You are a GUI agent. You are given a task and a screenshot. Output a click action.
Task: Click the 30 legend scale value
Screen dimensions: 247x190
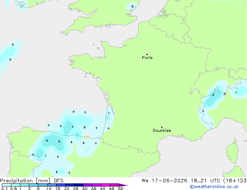click(x=85, y=188)
